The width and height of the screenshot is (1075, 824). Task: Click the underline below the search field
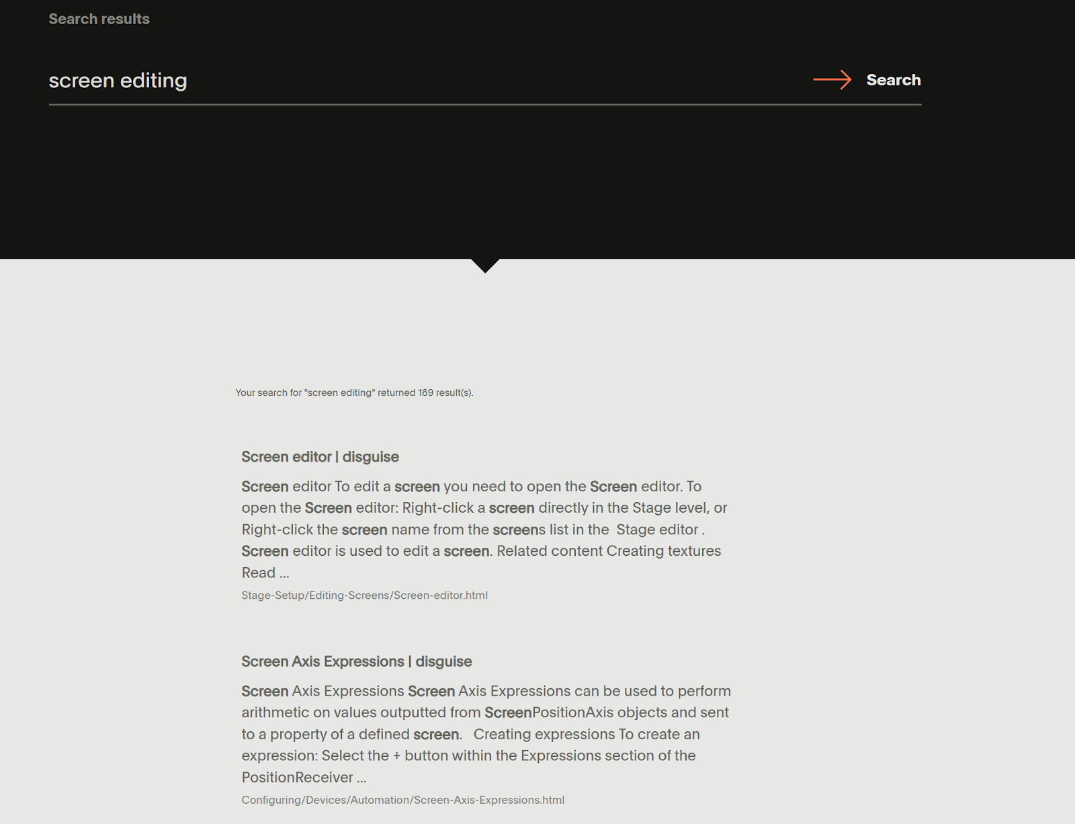(484, 102)
